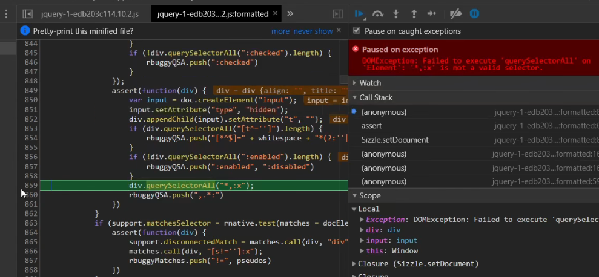
Task: Resume script execution
Action: coord(360,13)
